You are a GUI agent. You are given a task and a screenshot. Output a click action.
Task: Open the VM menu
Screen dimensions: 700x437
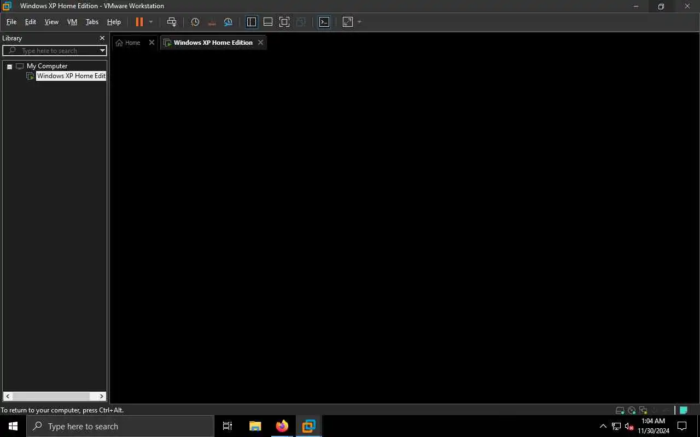(x=72, y=22)
